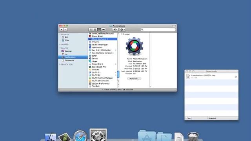Reveal the downloaded file using magnifier icon

pos(236,77)
